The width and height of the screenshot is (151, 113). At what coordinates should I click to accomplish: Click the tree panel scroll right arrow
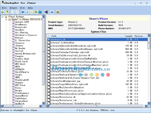tap(41, 106)
